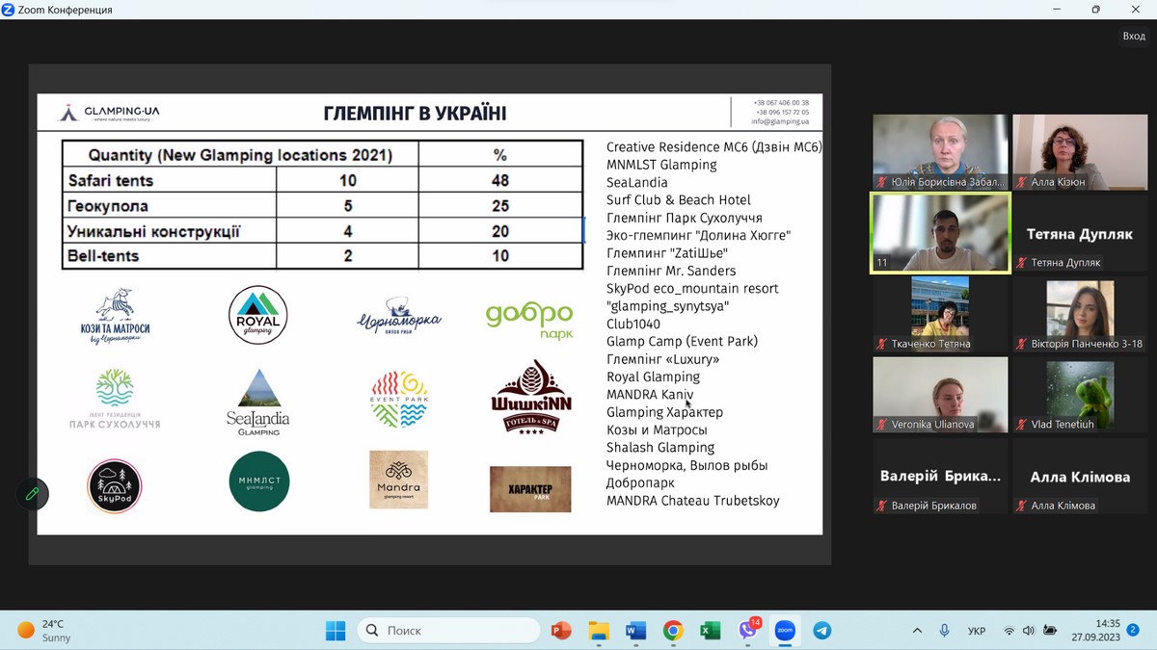Launch Telegram from the taskbar
Image resolution: width=1157 pixels, height=650 pixels.
821,631
